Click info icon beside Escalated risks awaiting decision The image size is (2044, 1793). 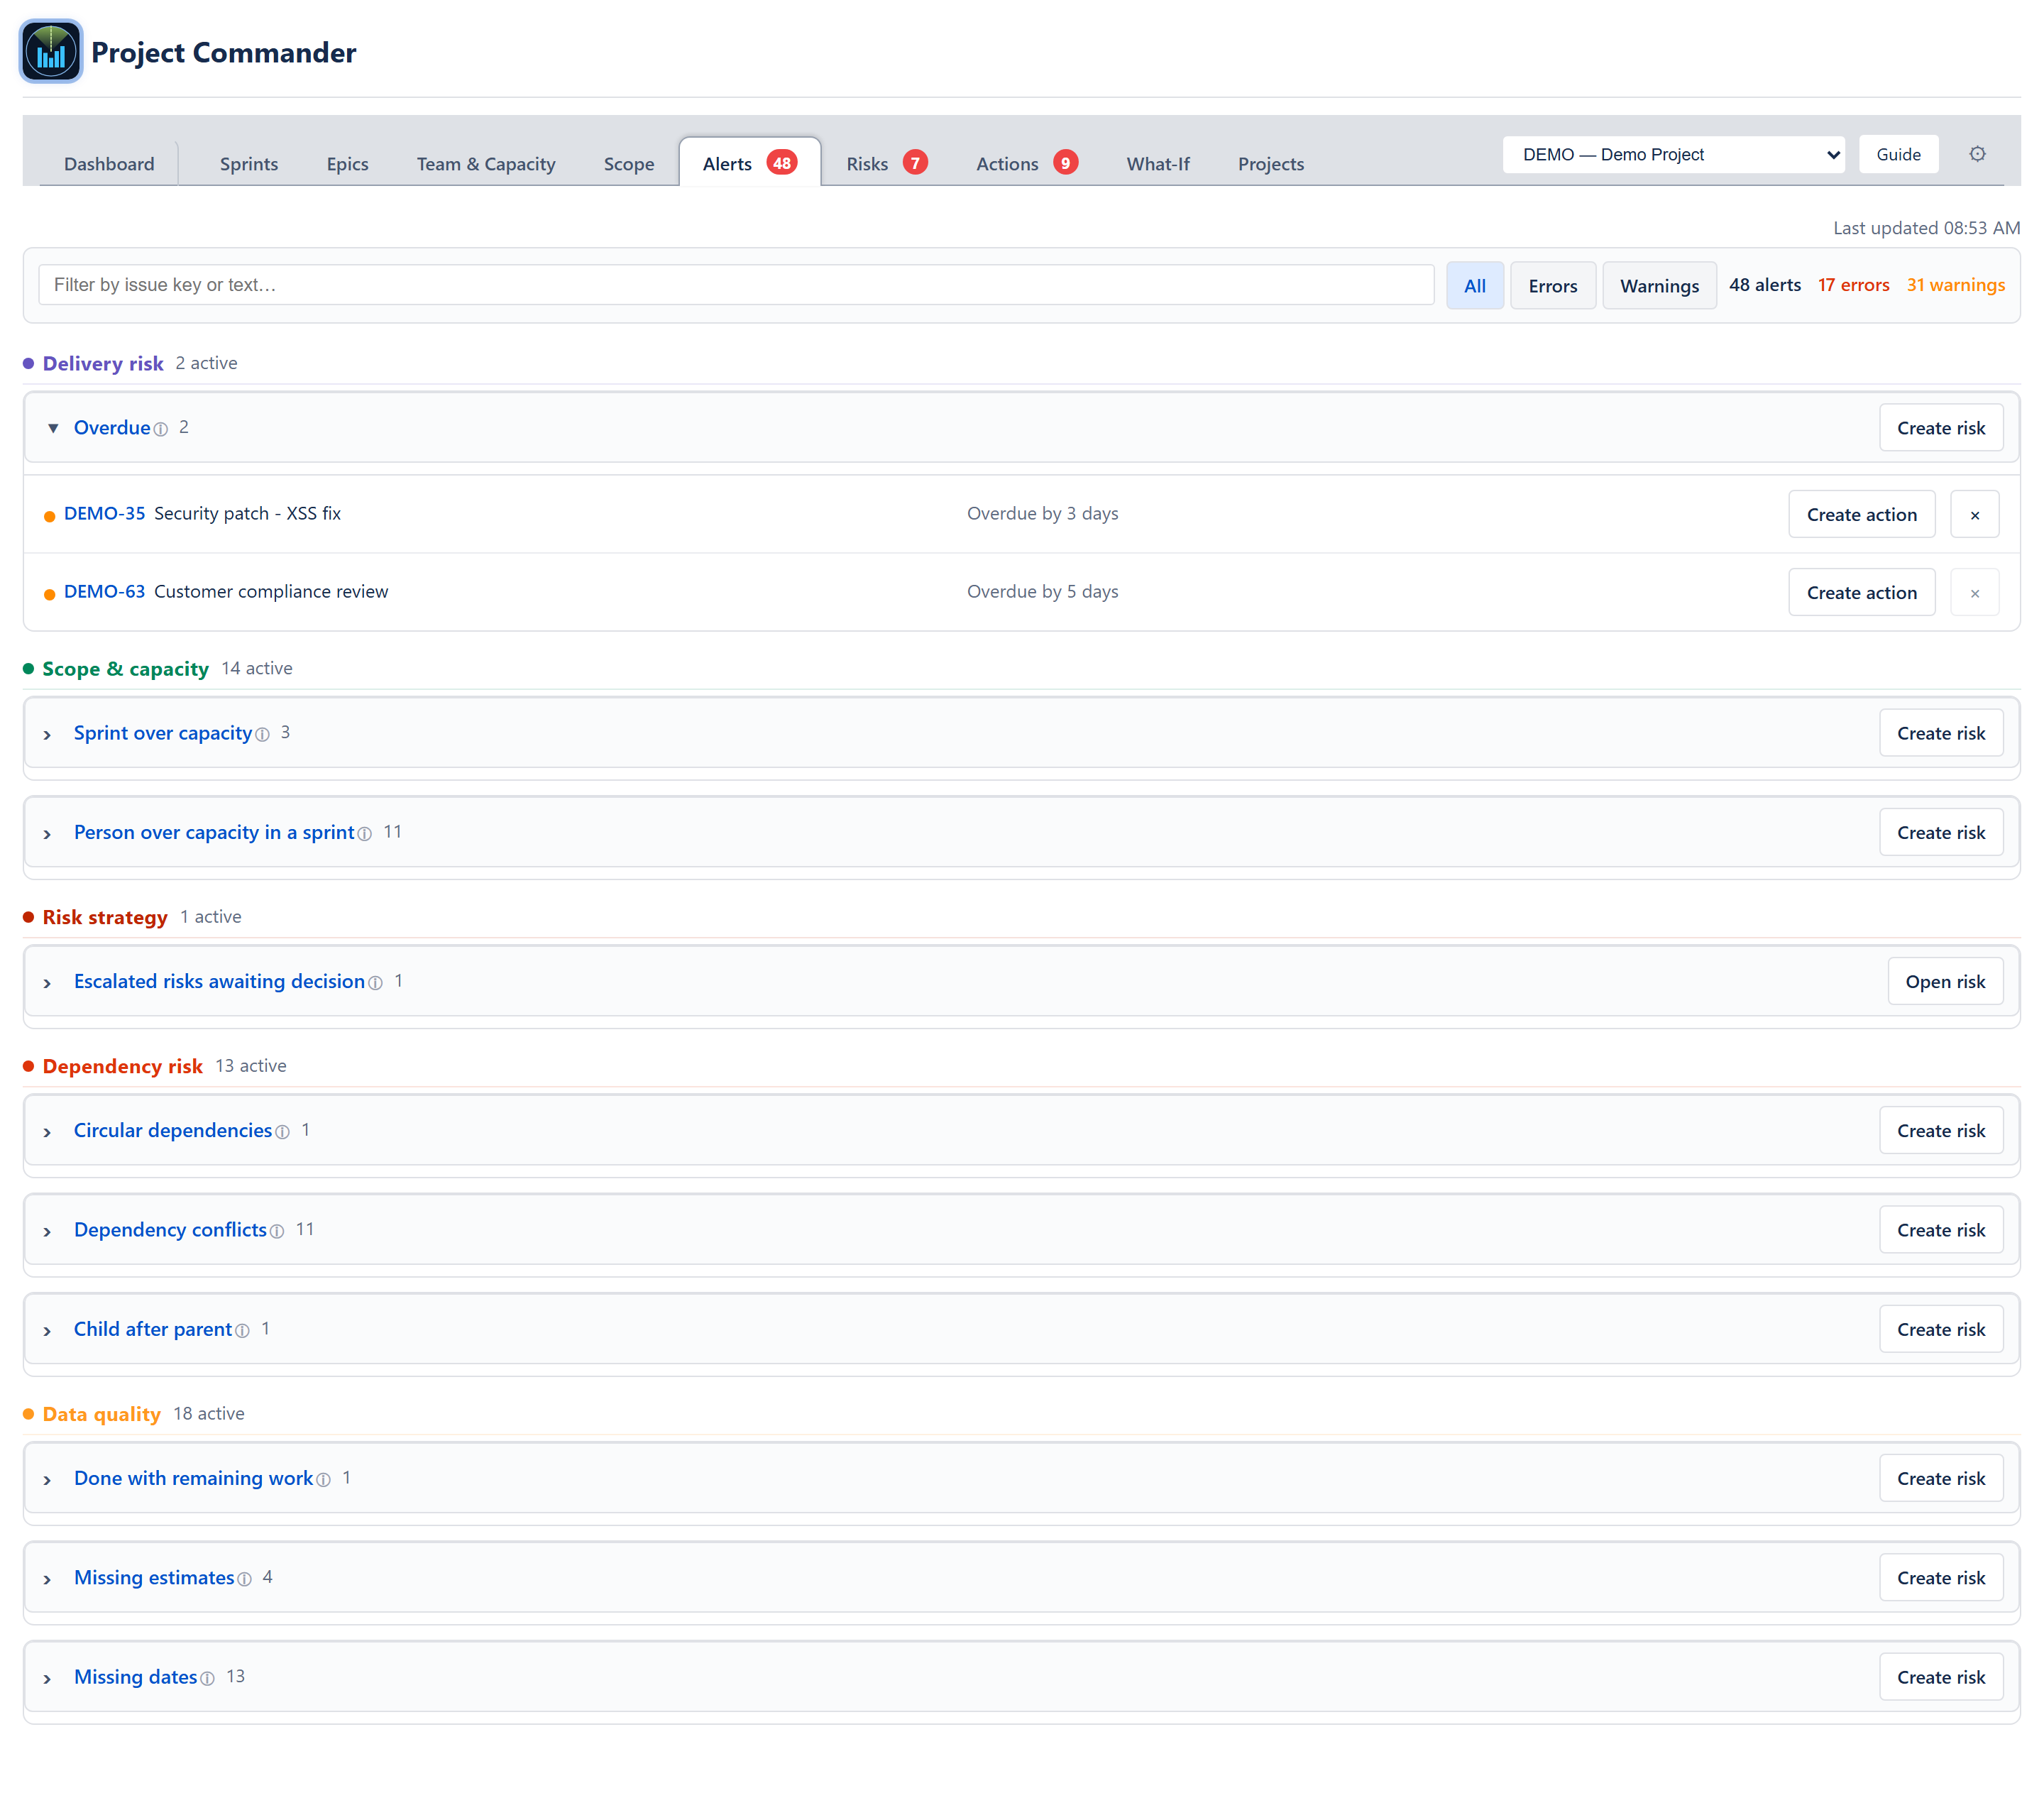click(x=375, y=983)
